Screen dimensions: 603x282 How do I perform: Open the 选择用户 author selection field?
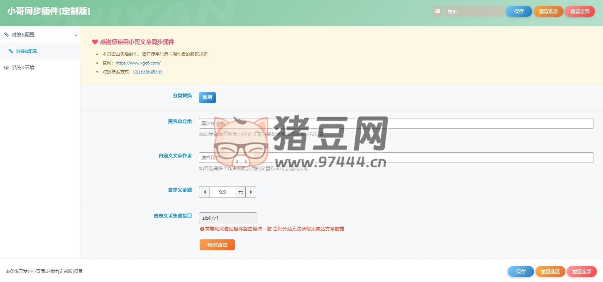pyautogui.click(x=396, y=158)
